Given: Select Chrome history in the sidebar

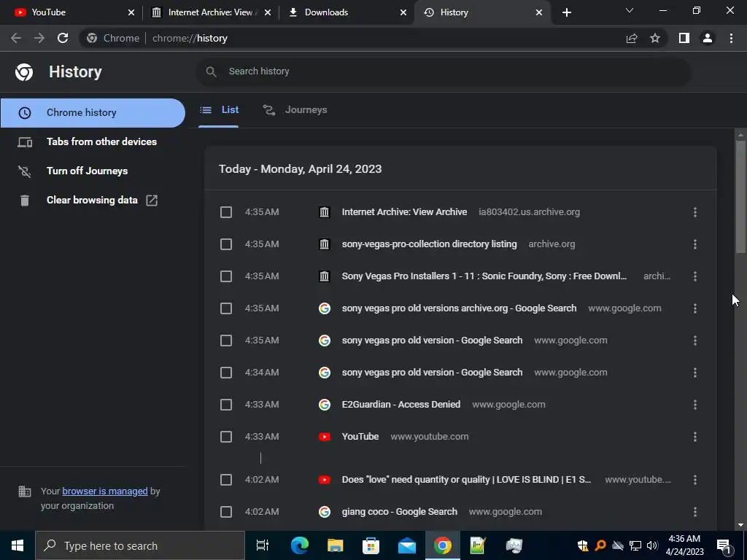Looking at the screenshot, I should (93, 113).
